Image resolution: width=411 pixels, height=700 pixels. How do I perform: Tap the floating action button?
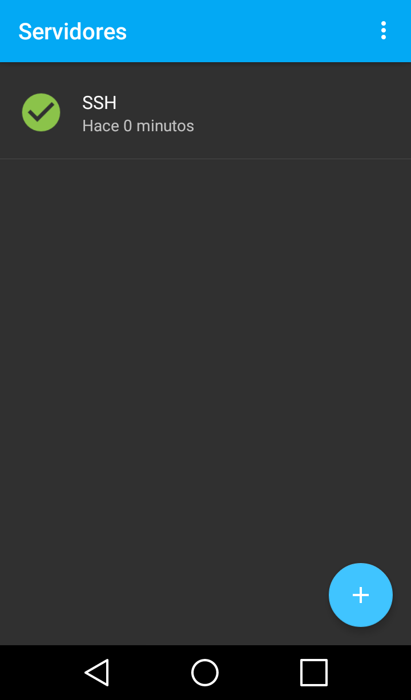[361, 595]
